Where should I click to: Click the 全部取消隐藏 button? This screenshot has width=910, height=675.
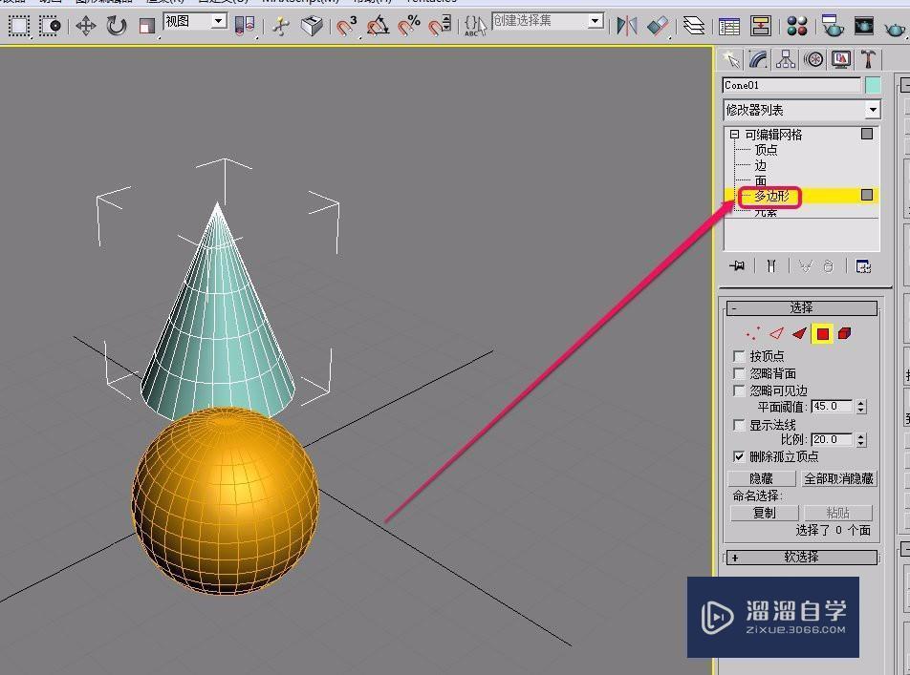pyautogui.click(x=838, y=477)
